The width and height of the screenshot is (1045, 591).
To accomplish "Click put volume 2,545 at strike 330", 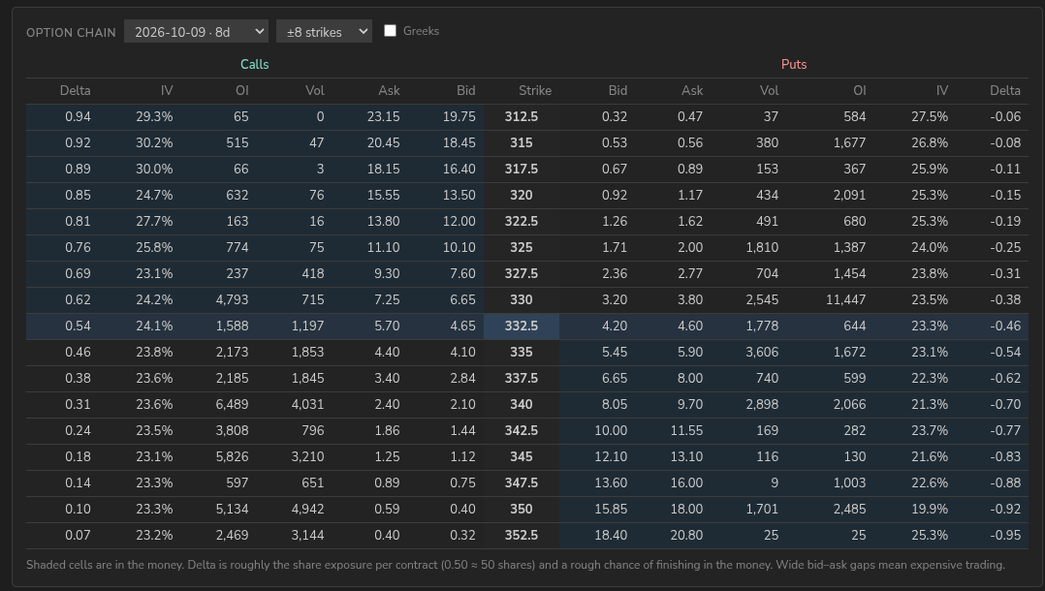I will point(762,299).
